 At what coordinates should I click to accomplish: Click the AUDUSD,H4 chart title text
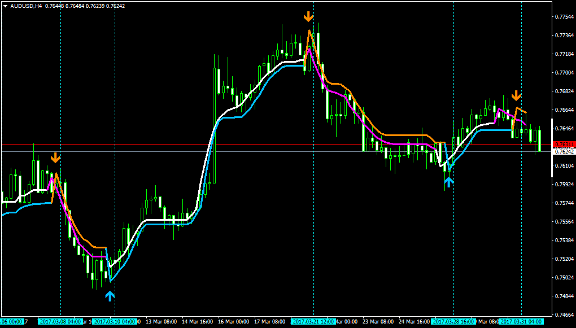pyautogui.click(x=26, y=6)
